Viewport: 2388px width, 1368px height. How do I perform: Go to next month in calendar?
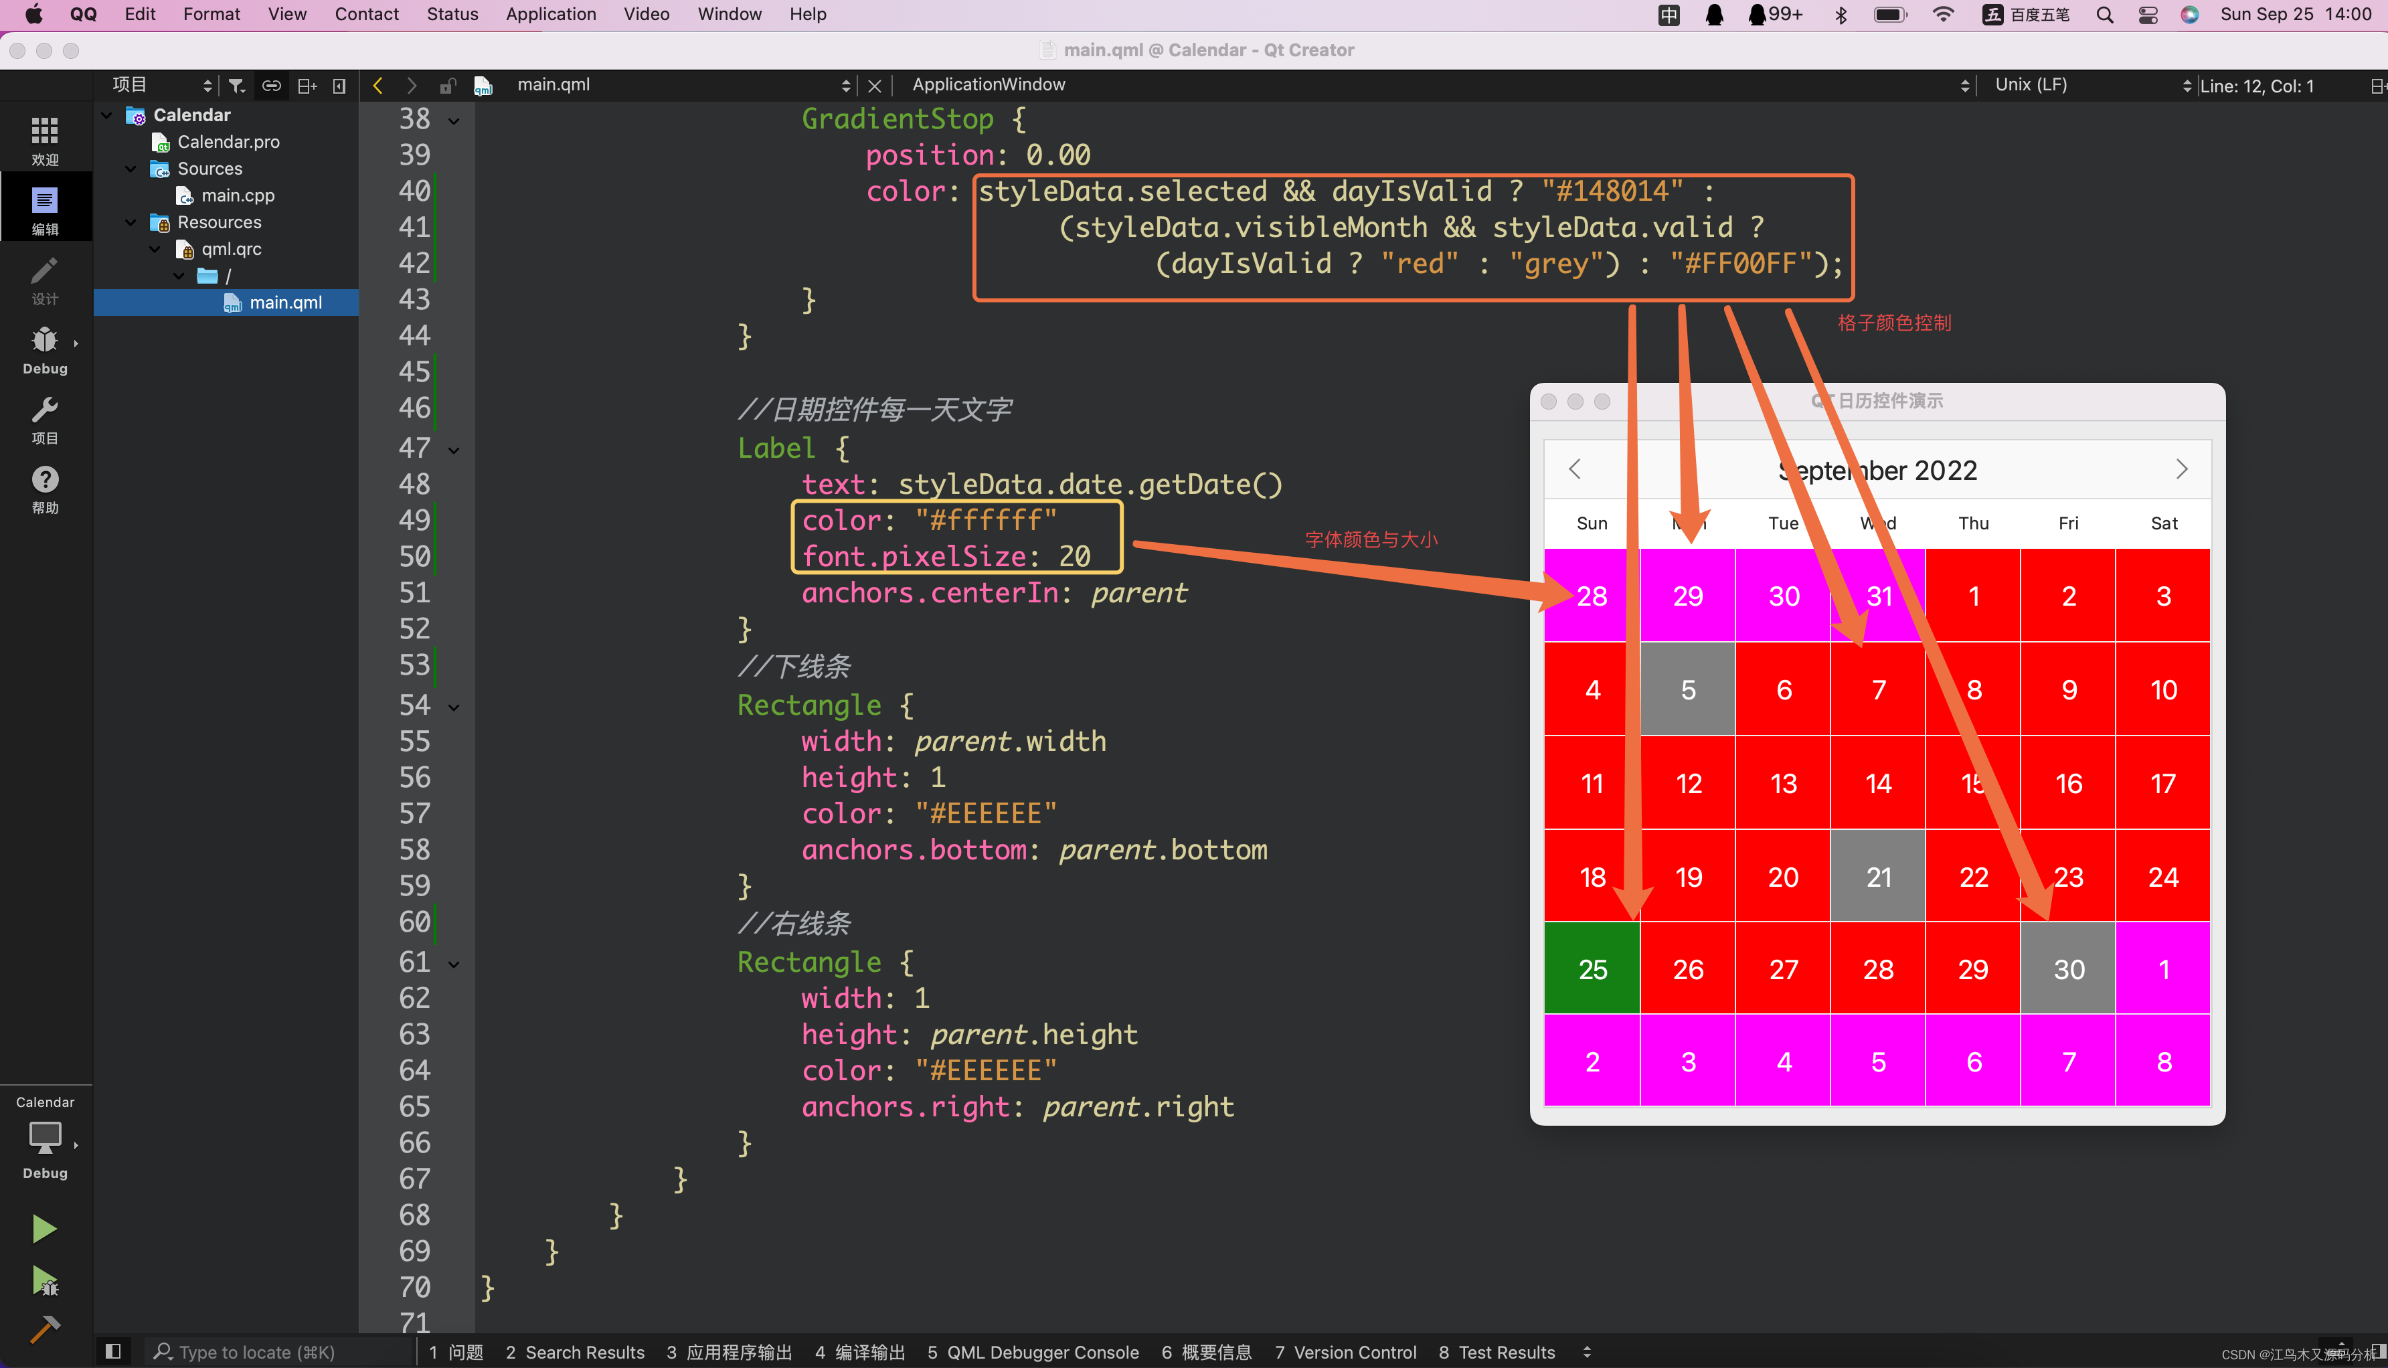click(2181, 469)
